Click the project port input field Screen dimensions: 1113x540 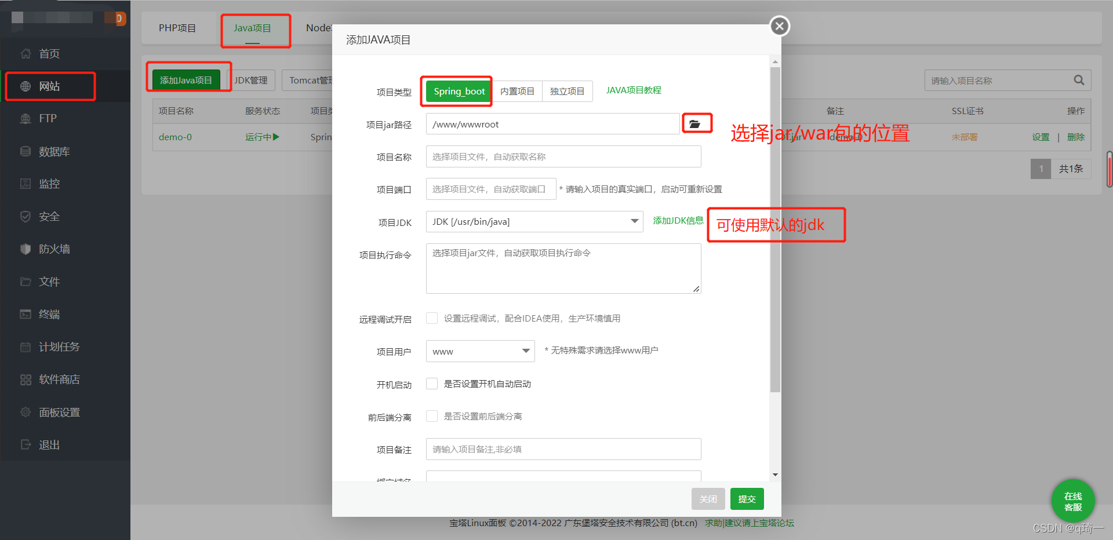tap(491, 189)
